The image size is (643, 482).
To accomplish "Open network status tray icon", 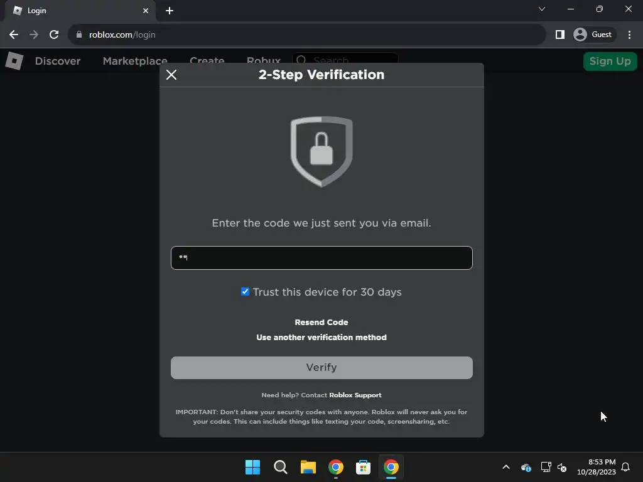I will [x=546, y=467].
